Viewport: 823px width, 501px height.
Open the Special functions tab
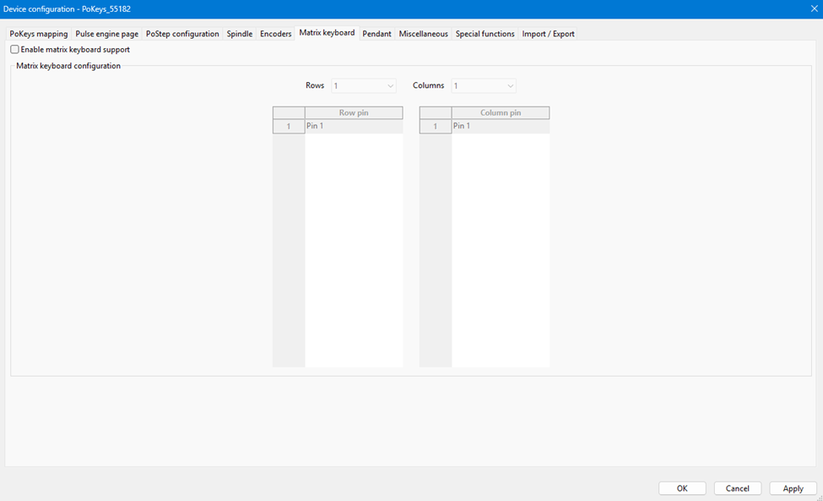tap(485, 34)
